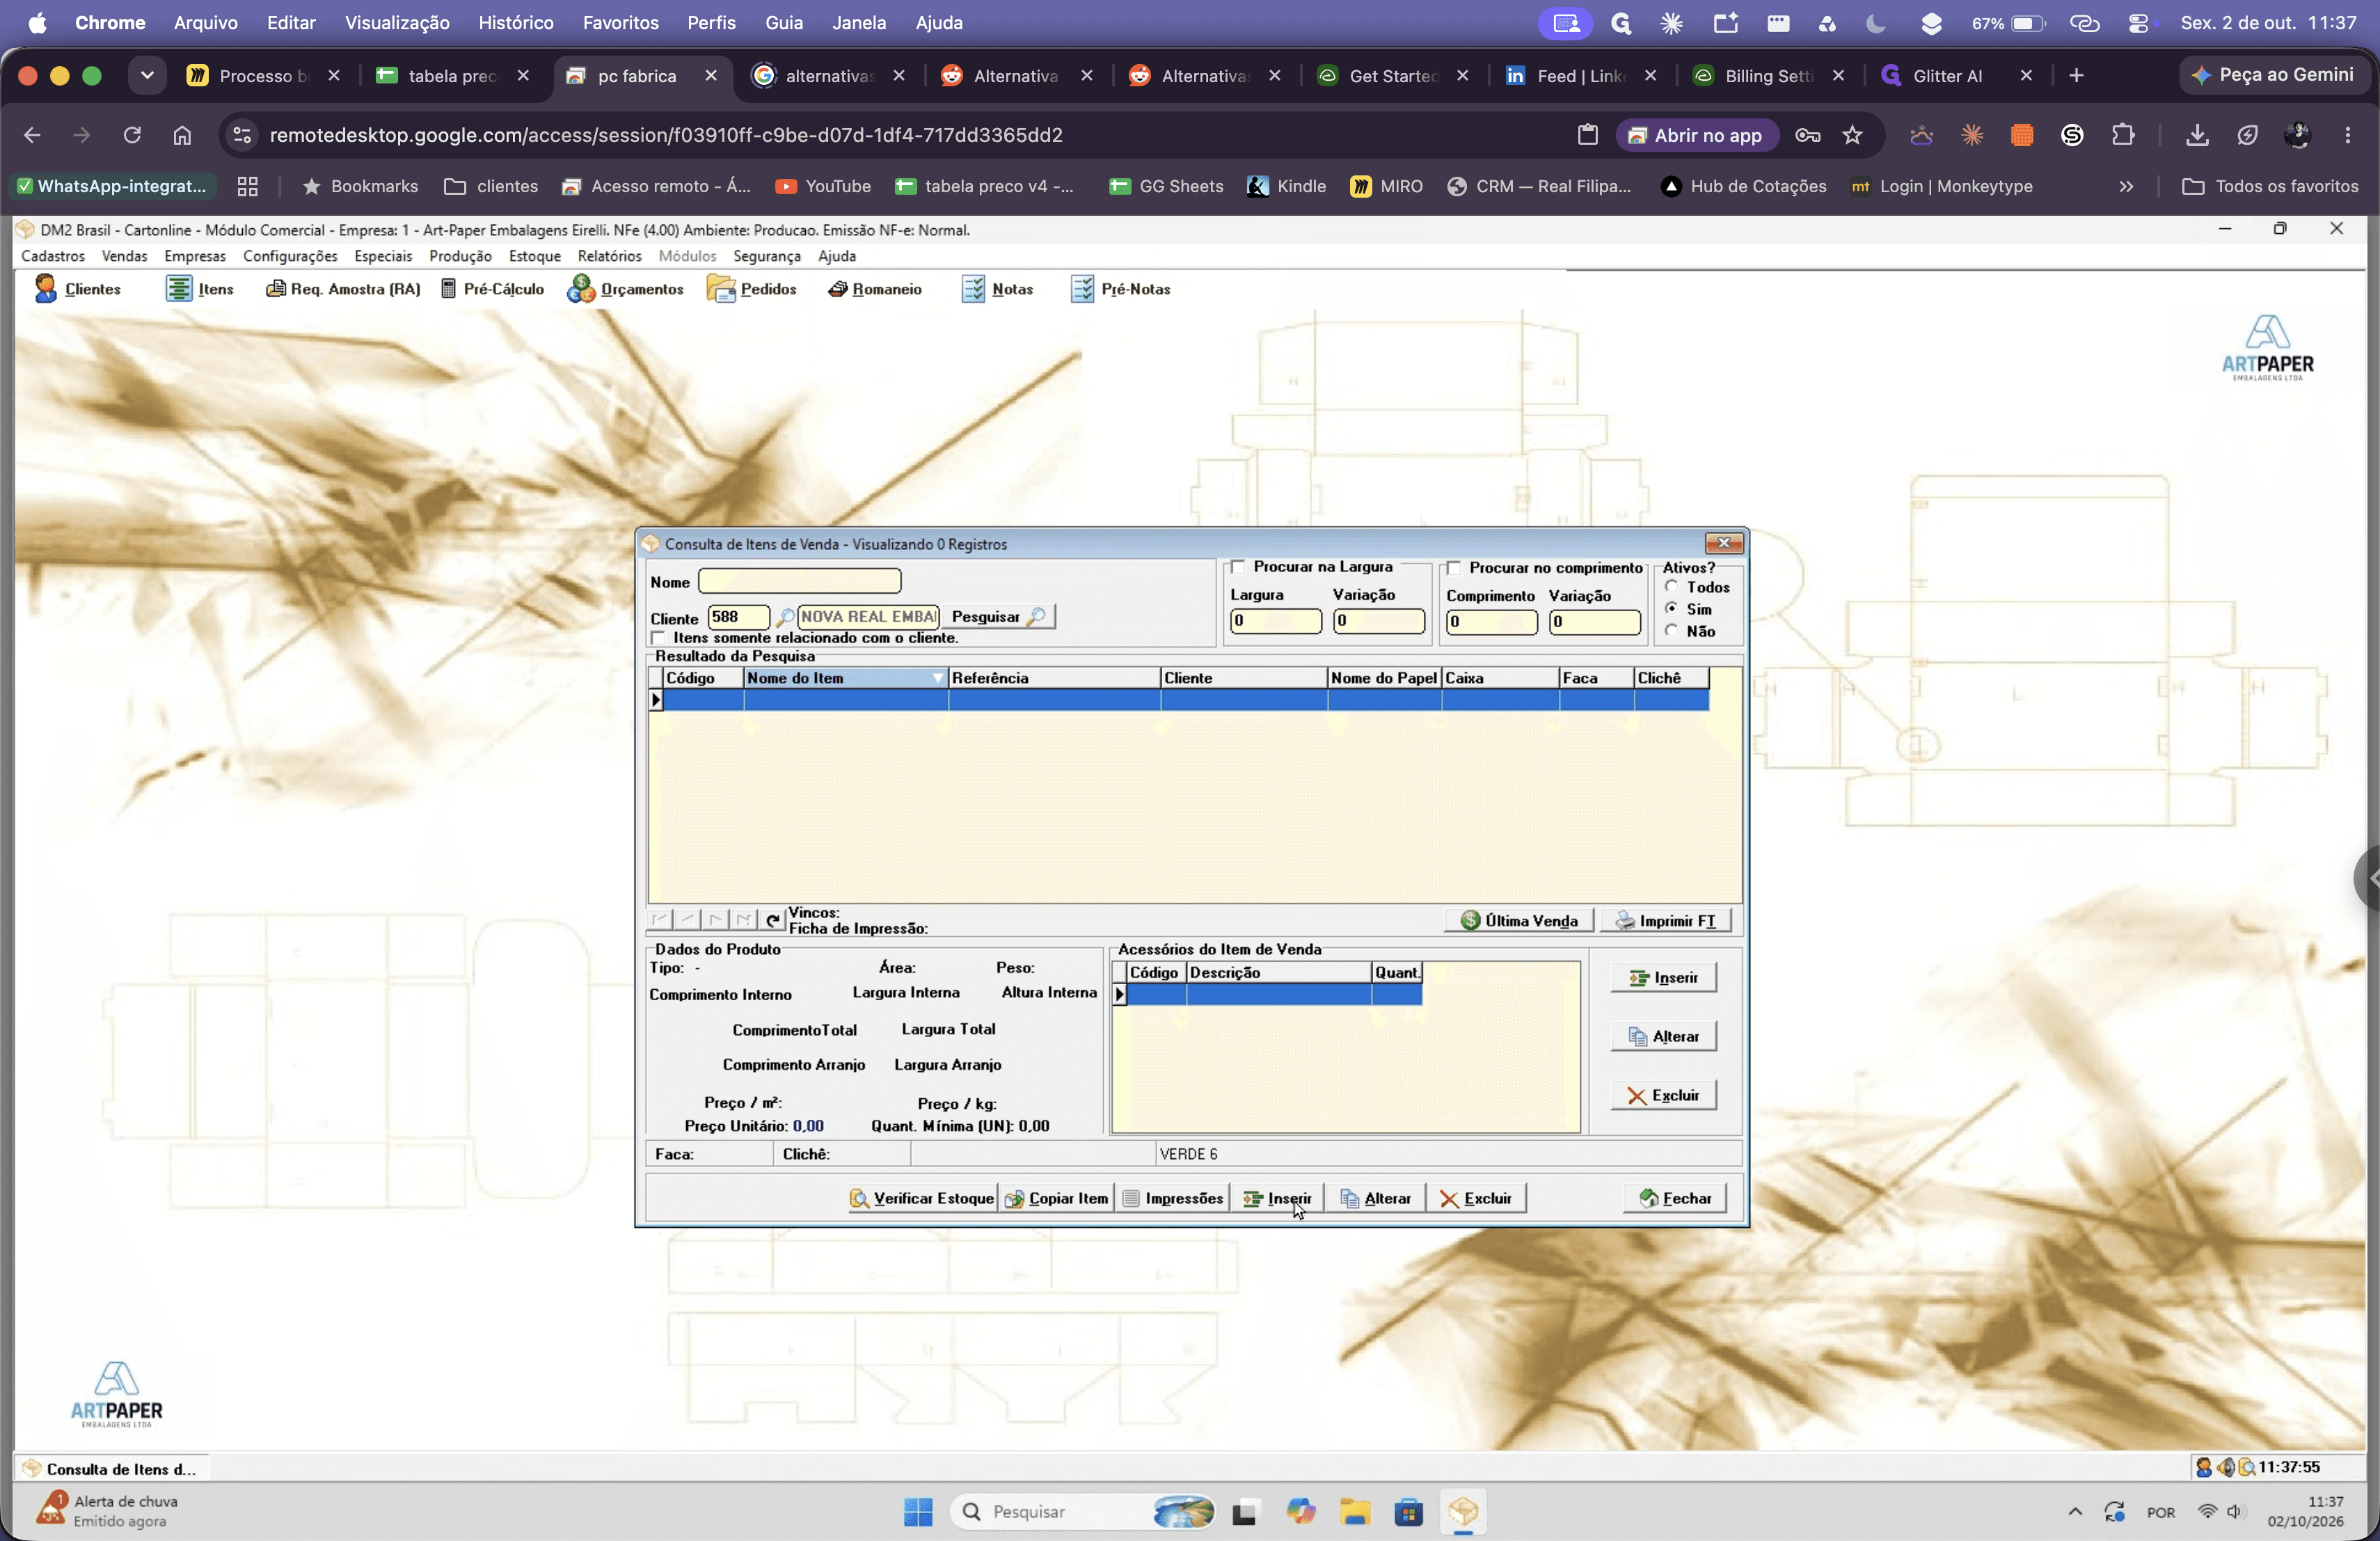The height and width of the screenshot is (1541, 2380).
Task: Open the Romaneio toolbar icon
Action: [x=875, y=289]
